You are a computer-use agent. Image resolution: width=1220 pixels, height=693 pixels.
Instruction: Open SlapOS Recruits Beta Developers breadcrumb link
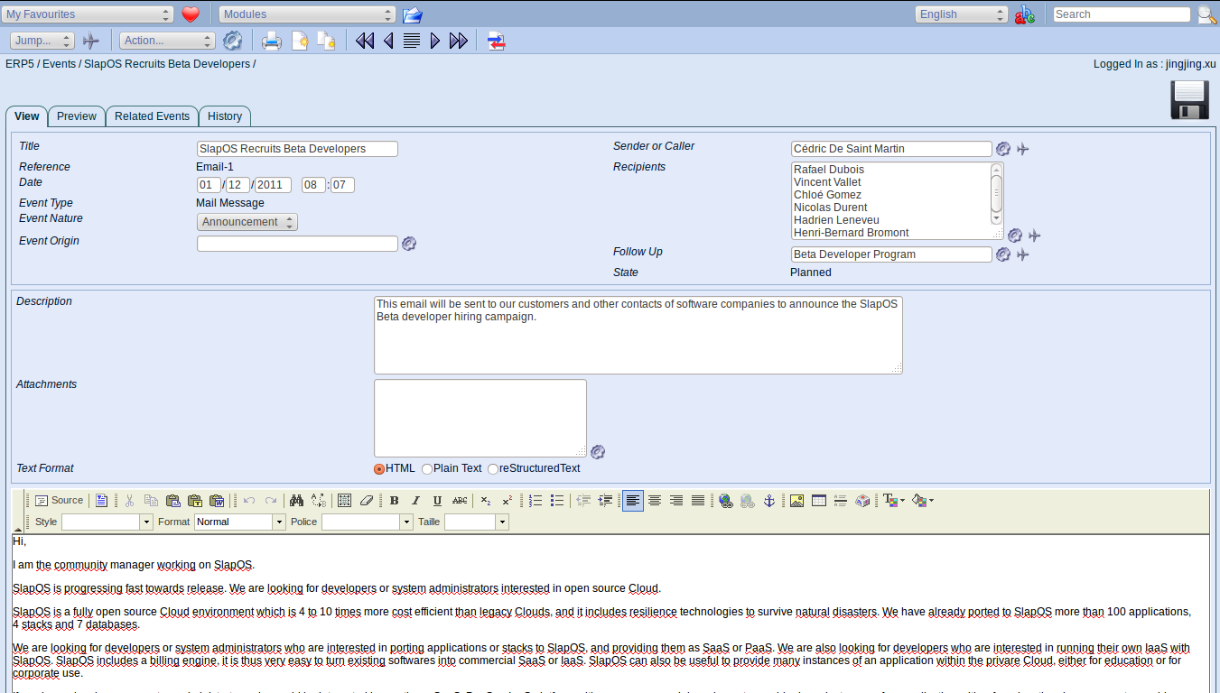point(167,64)
